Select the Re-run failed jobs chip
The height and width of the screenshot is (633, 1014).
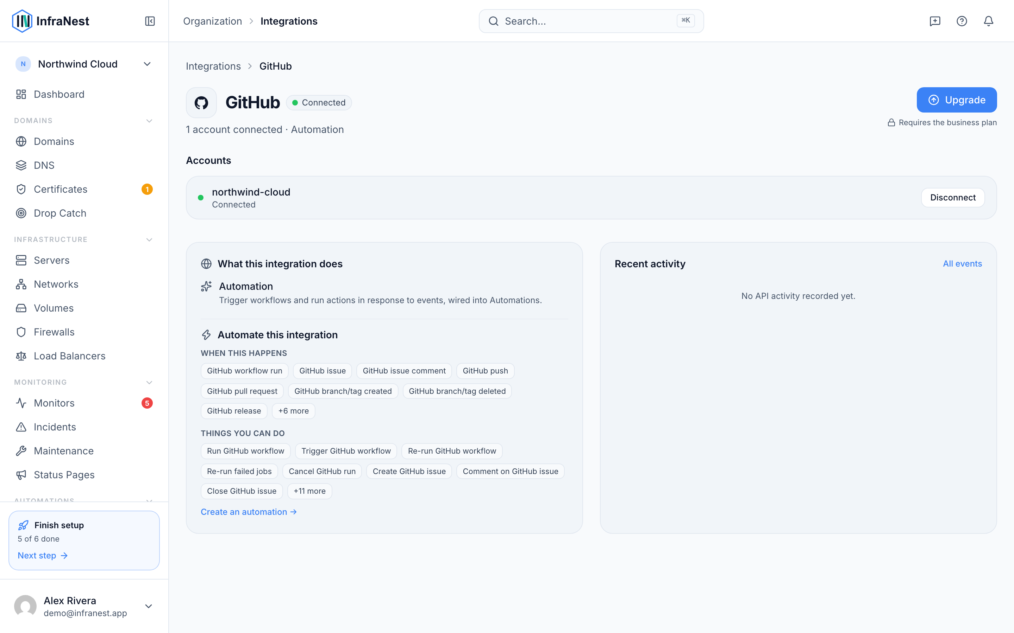point(239,471)
